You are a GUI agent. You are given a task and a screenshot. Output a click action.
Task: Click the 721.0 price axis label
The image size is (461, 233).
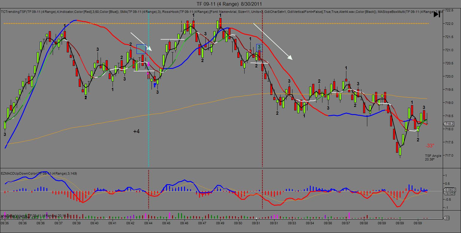coord(450,50)
